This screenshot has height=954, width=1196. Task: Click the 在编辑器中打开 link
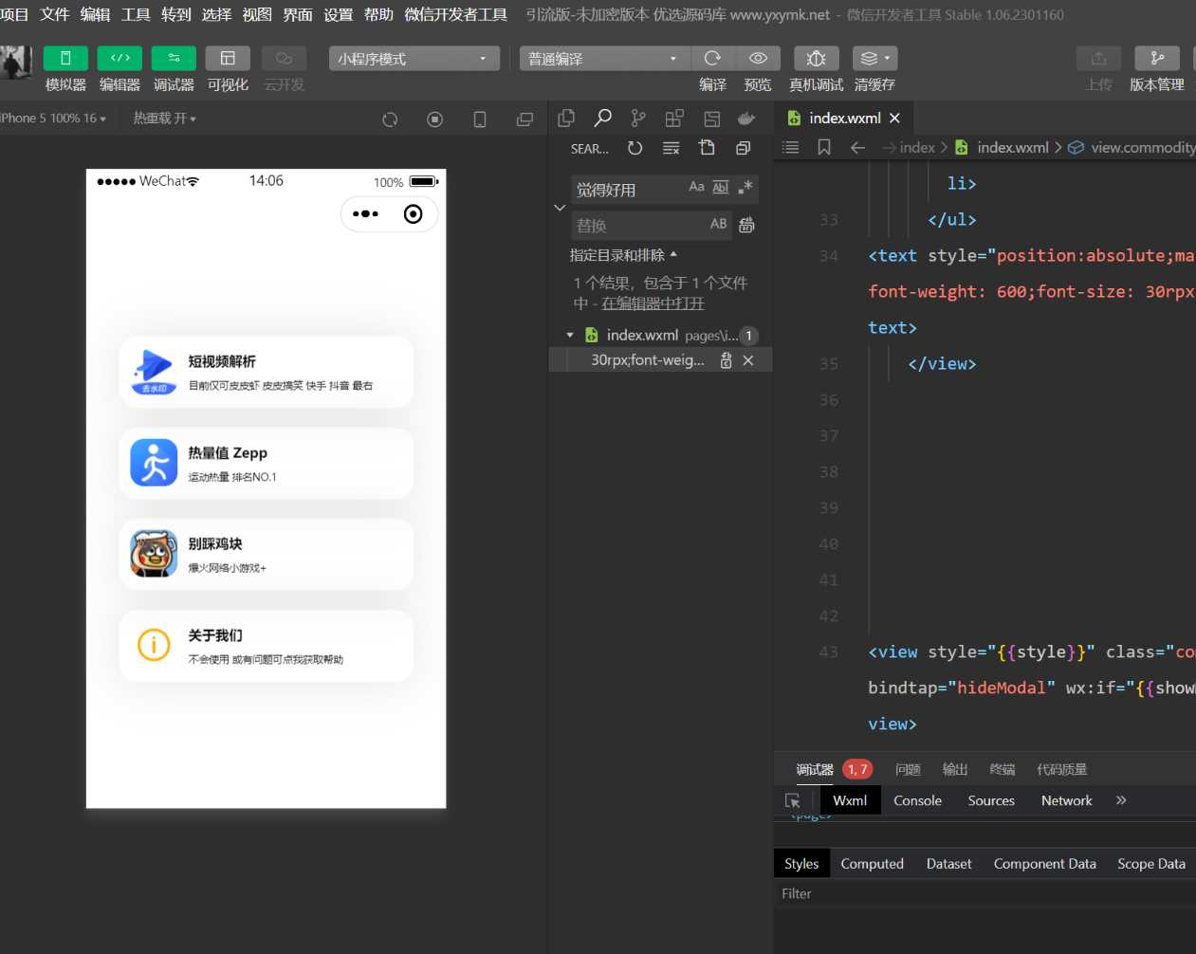653,303
